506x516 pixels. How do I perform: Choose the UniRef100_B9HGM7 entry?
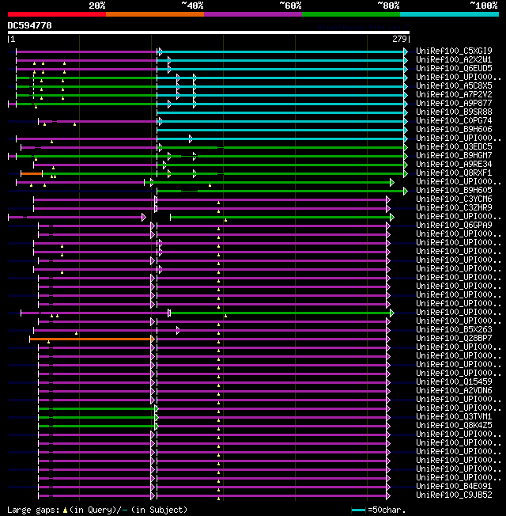coord(454,156)
